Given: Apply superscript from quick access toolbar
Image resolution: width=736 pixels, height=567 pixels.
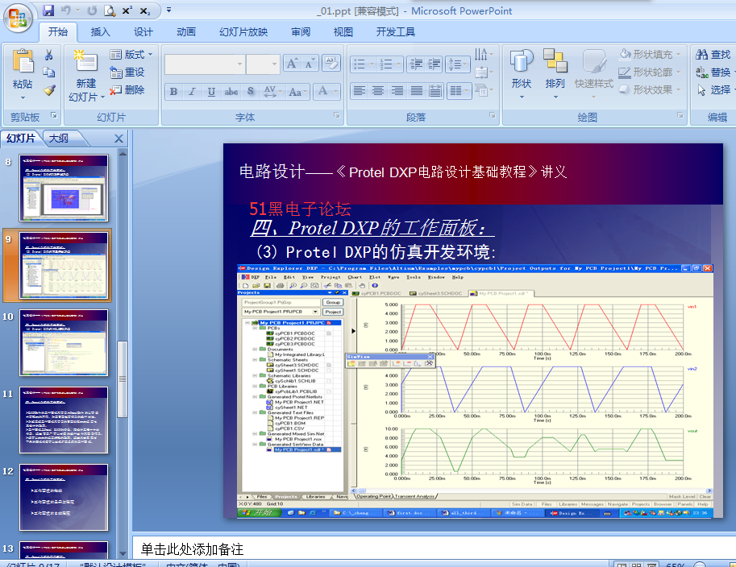Looking at the screenshot, I should tap(127, 10).
